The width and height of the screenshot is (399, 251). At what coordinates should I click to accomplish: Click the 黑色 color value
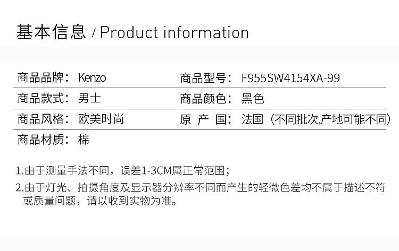[x=253, y=99]
